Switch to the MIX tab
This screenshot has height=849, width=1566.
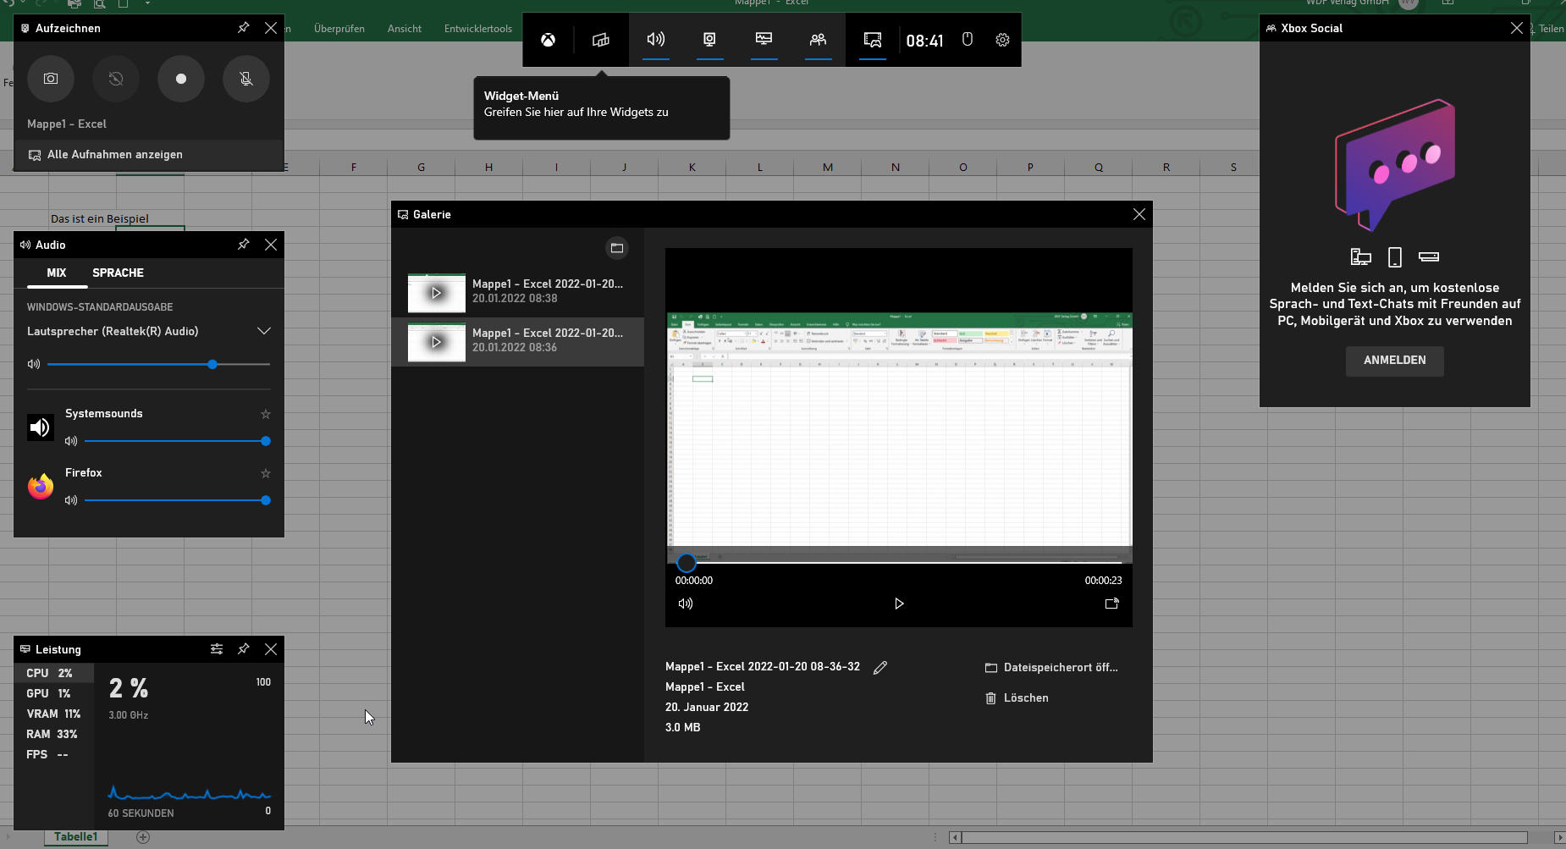57,273
